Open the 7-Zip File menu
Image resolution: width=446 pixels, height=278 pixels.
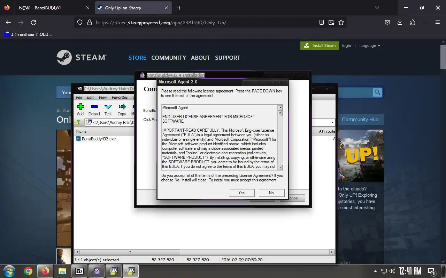pyautogui.click(x=79, y=97)
